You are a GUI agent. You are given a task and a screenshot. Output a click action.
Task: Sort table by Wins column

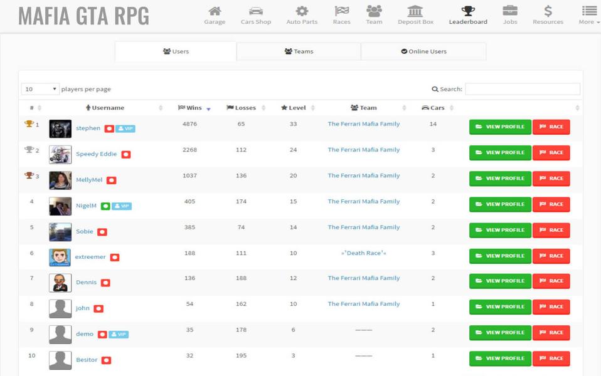coord(194,108)
